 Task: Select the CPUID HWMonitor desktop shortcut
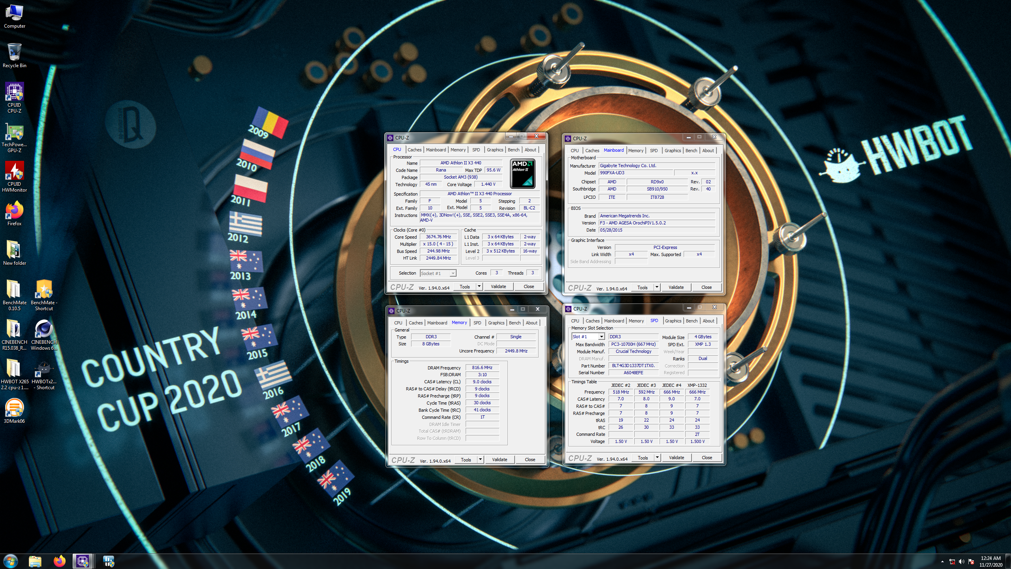click(x=15, y=177)
